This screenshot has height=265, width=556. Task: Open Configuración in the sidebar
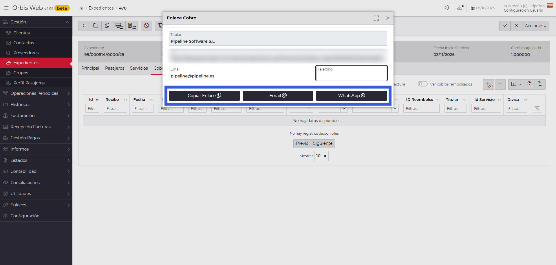pos(36,216)
